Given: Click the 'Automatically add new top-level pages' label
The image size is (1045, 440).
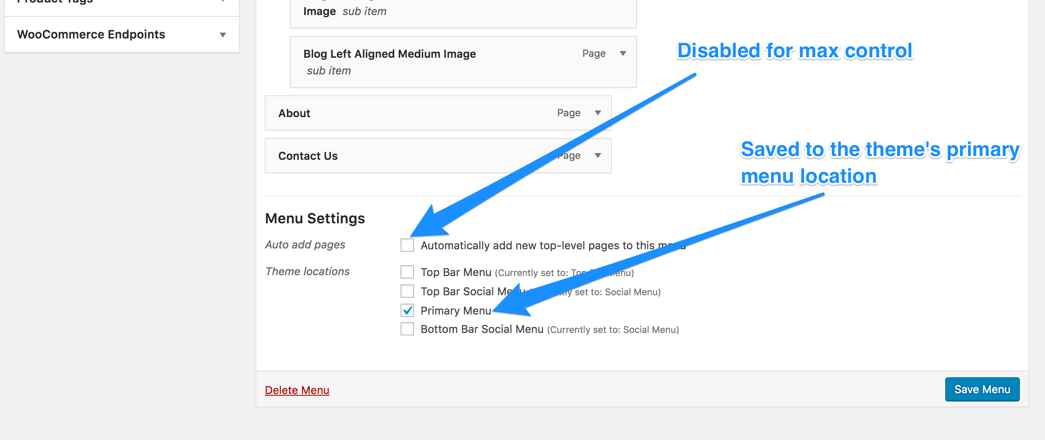Looking at the screenshot, I should [536, 246].
